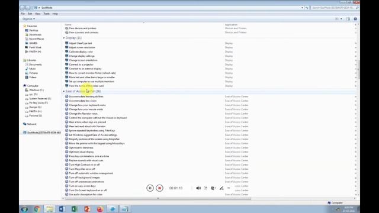
Task: Minimize the recorder toolbar with dash icon
Action: click(x=229, y=188)
